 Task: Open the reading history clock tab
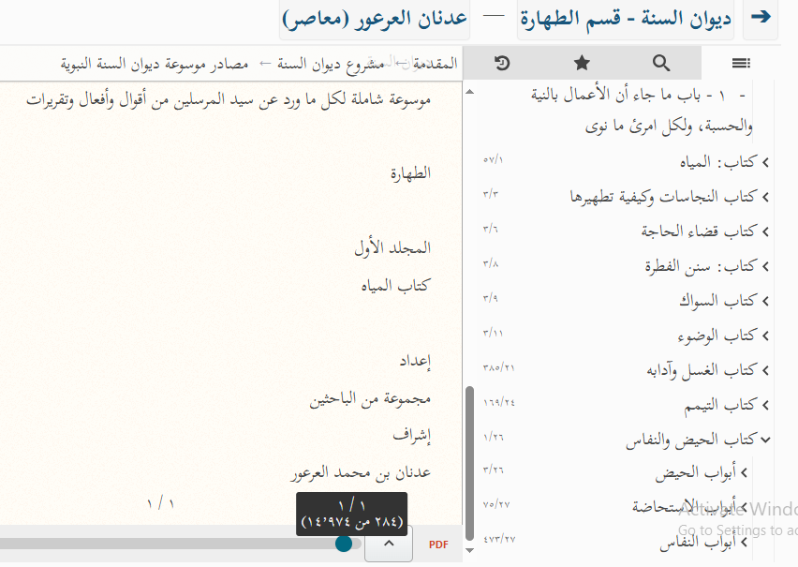tap(502, 63)
